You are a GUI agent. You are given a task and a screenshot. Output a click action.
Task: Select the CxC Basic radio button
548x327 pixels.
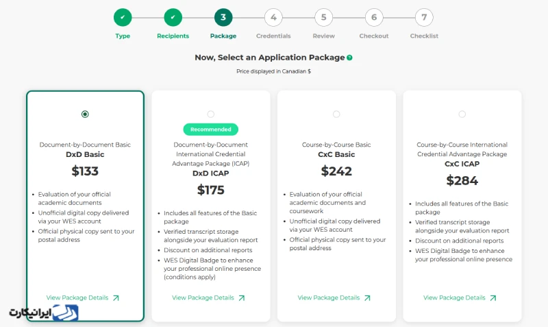point(336,114)
